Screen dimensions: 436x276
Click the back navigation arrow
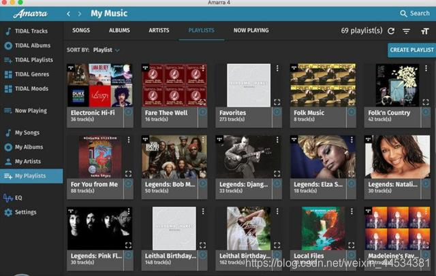[x=68, y=14]
